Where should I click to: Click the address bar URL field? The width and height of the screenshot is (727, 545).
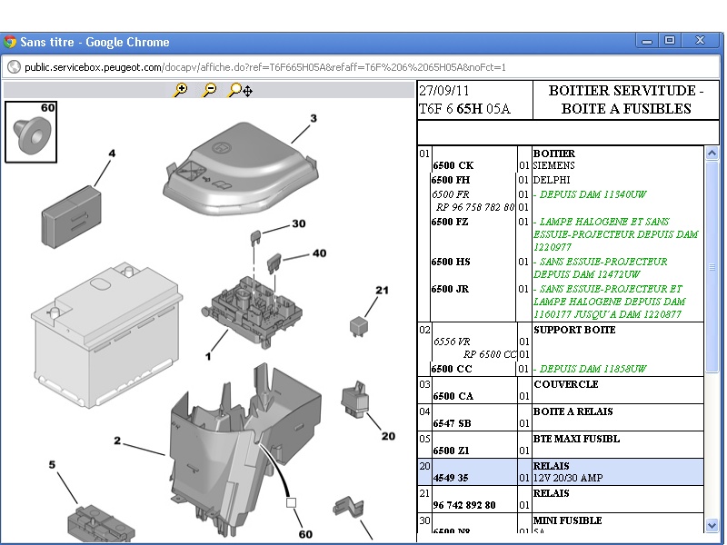tap(363, 67)
